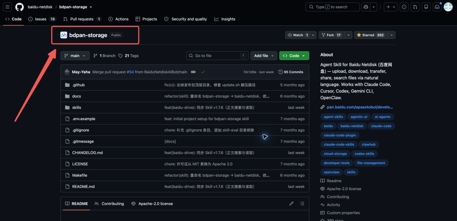
Task: Open the hamburger navigation menu
Action: [x=8, y=7]
